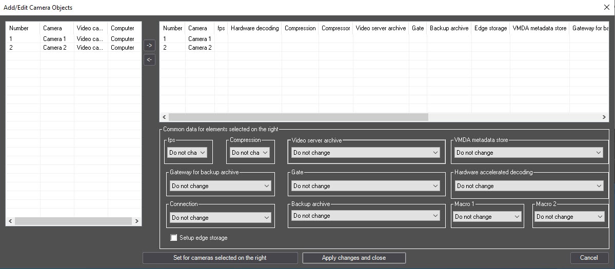Screen dimensions: 615x269
Task: Click right arrow of right table scrollbar
Action: (x=604, y=117)
